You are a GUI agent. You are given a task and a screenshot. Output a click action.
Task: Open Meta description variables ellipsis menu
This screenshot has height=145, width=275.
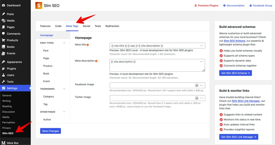201,62
